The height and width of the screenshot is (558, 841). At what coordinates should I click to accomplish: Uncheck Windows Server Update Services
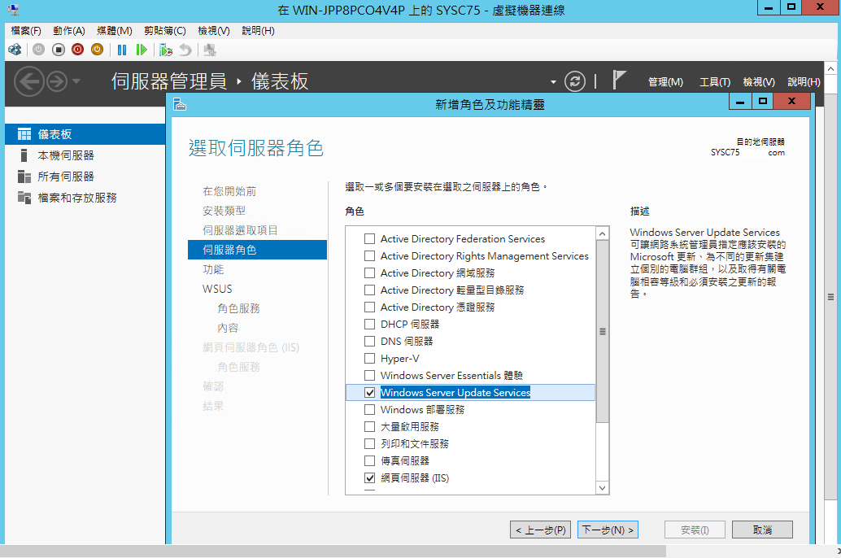click(369, 393)
